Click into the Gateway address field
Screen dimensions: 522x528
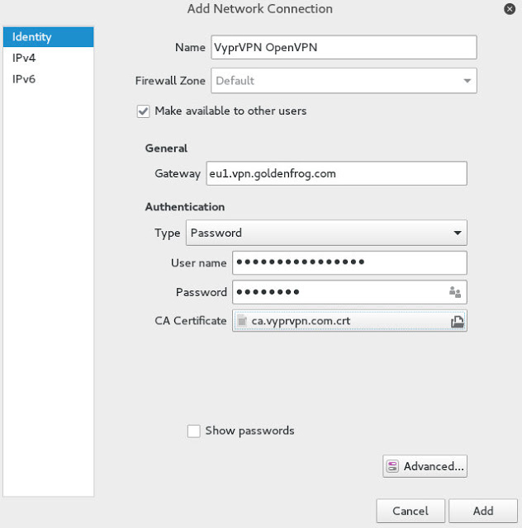click(335, 174)
